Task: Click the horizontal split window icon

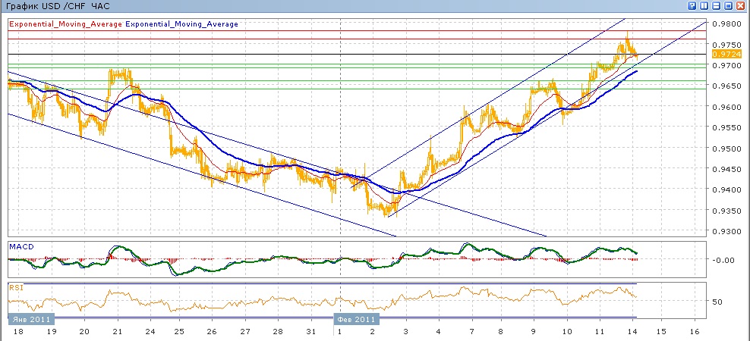Action: point(717,6)
